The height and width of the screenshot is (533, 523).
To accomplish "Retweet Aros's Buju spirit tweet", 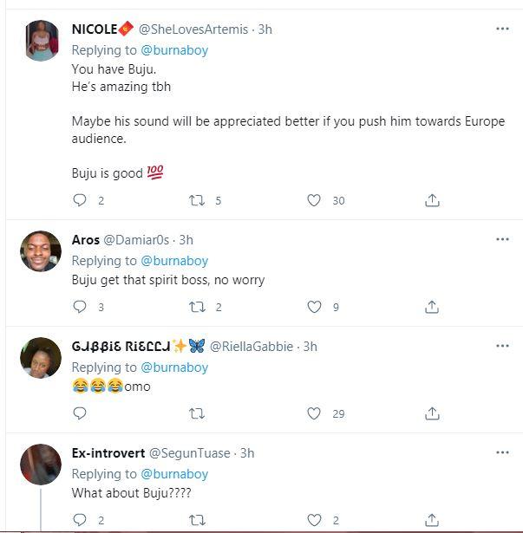I will tap(197, 307).
